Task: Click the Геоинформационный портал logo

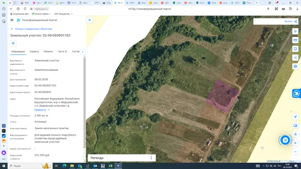Action: click(19, 20)
